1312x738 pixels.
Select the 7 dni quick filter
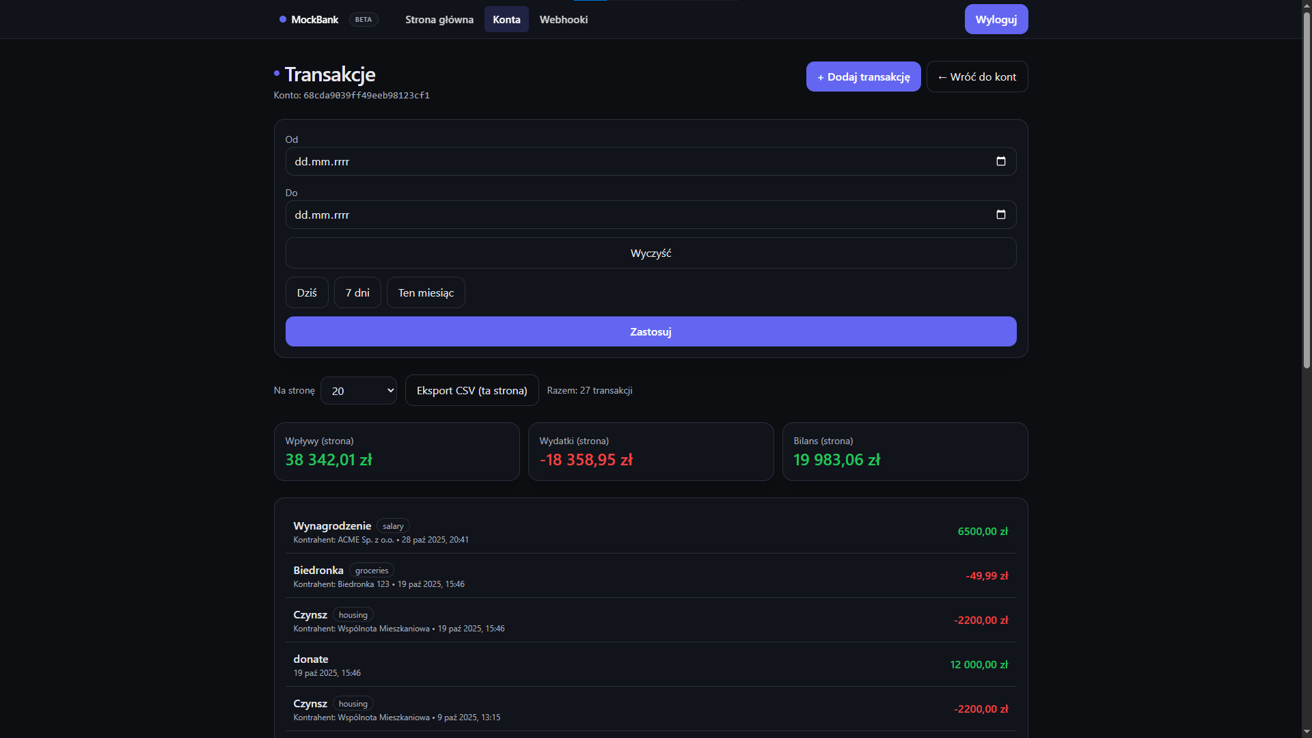(357, 292)
